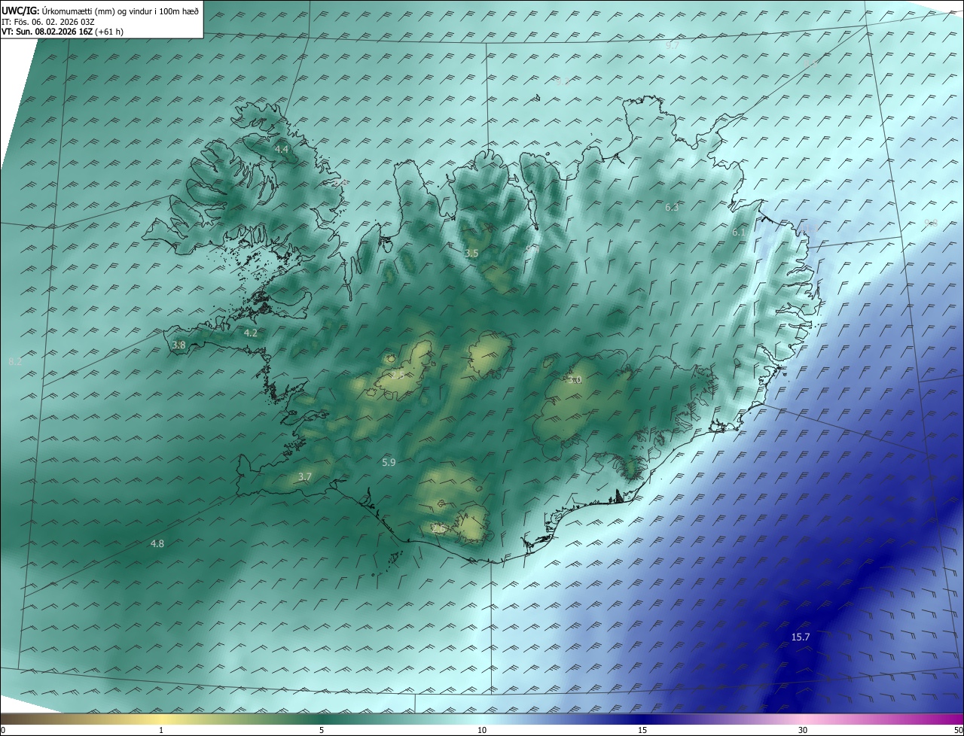This screenshot has width=964, height=736.
Task: Click the 0 tick on the color scale
Action: [x=3, y=730]
